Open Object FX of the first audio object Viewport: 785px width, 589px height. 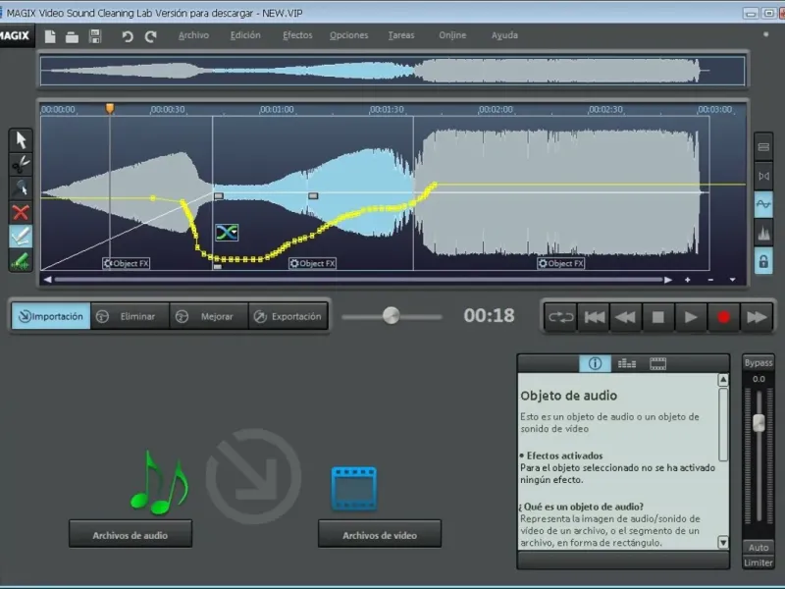click(x=127, y=263)
